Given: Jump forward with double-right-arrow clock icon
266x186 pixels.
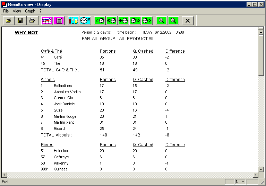Looking at the screenshot, I should point(135,21).
